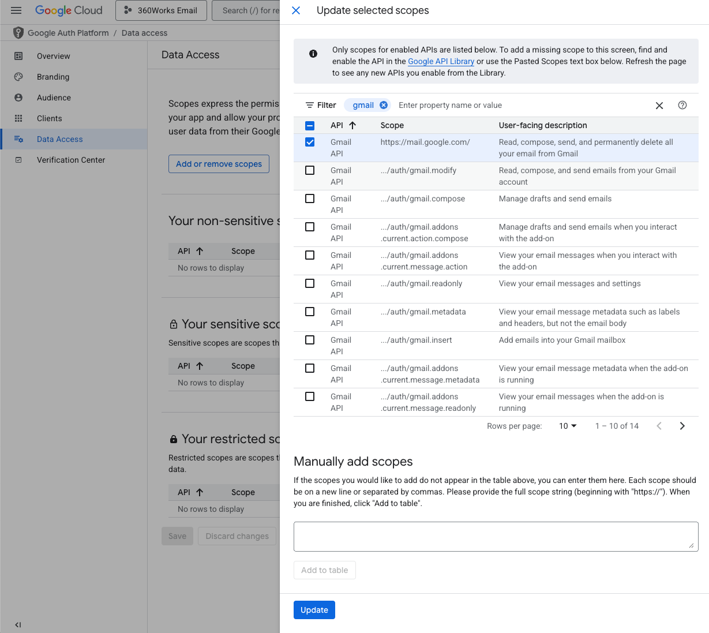Click the Filter icon in the scopes table
709x633 pixels.
[x=310, y=105]
